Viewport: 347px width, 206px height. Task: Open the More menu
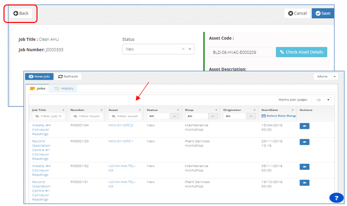coord(322,77)
